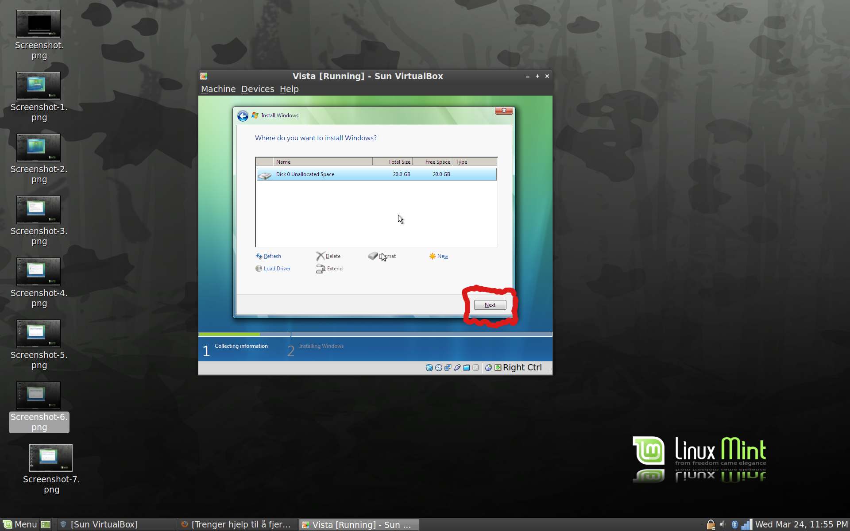Click the Free Space column header
The height and width of the screenshot is (531, 850).
click(433, 162)
